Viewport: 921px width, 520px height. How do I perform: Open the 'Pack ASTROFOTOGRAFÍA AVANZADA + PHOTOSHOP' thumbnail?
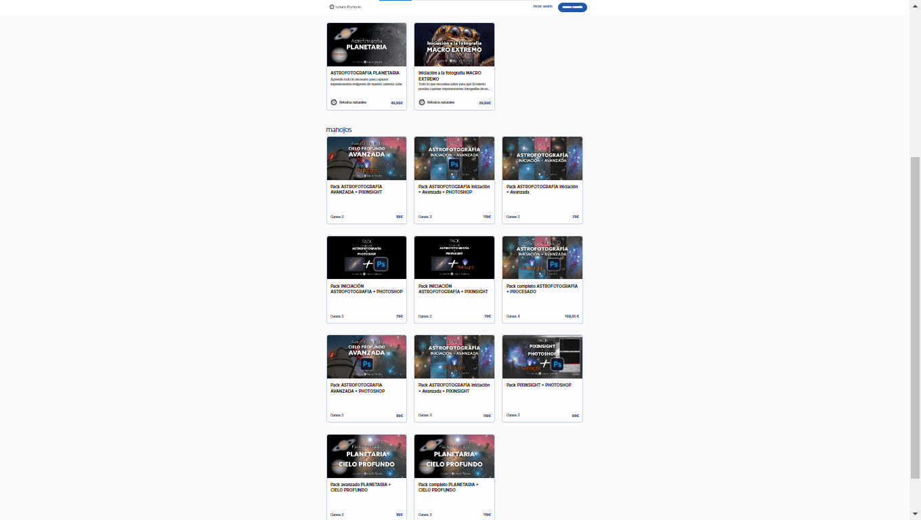[x=366, y=357]
